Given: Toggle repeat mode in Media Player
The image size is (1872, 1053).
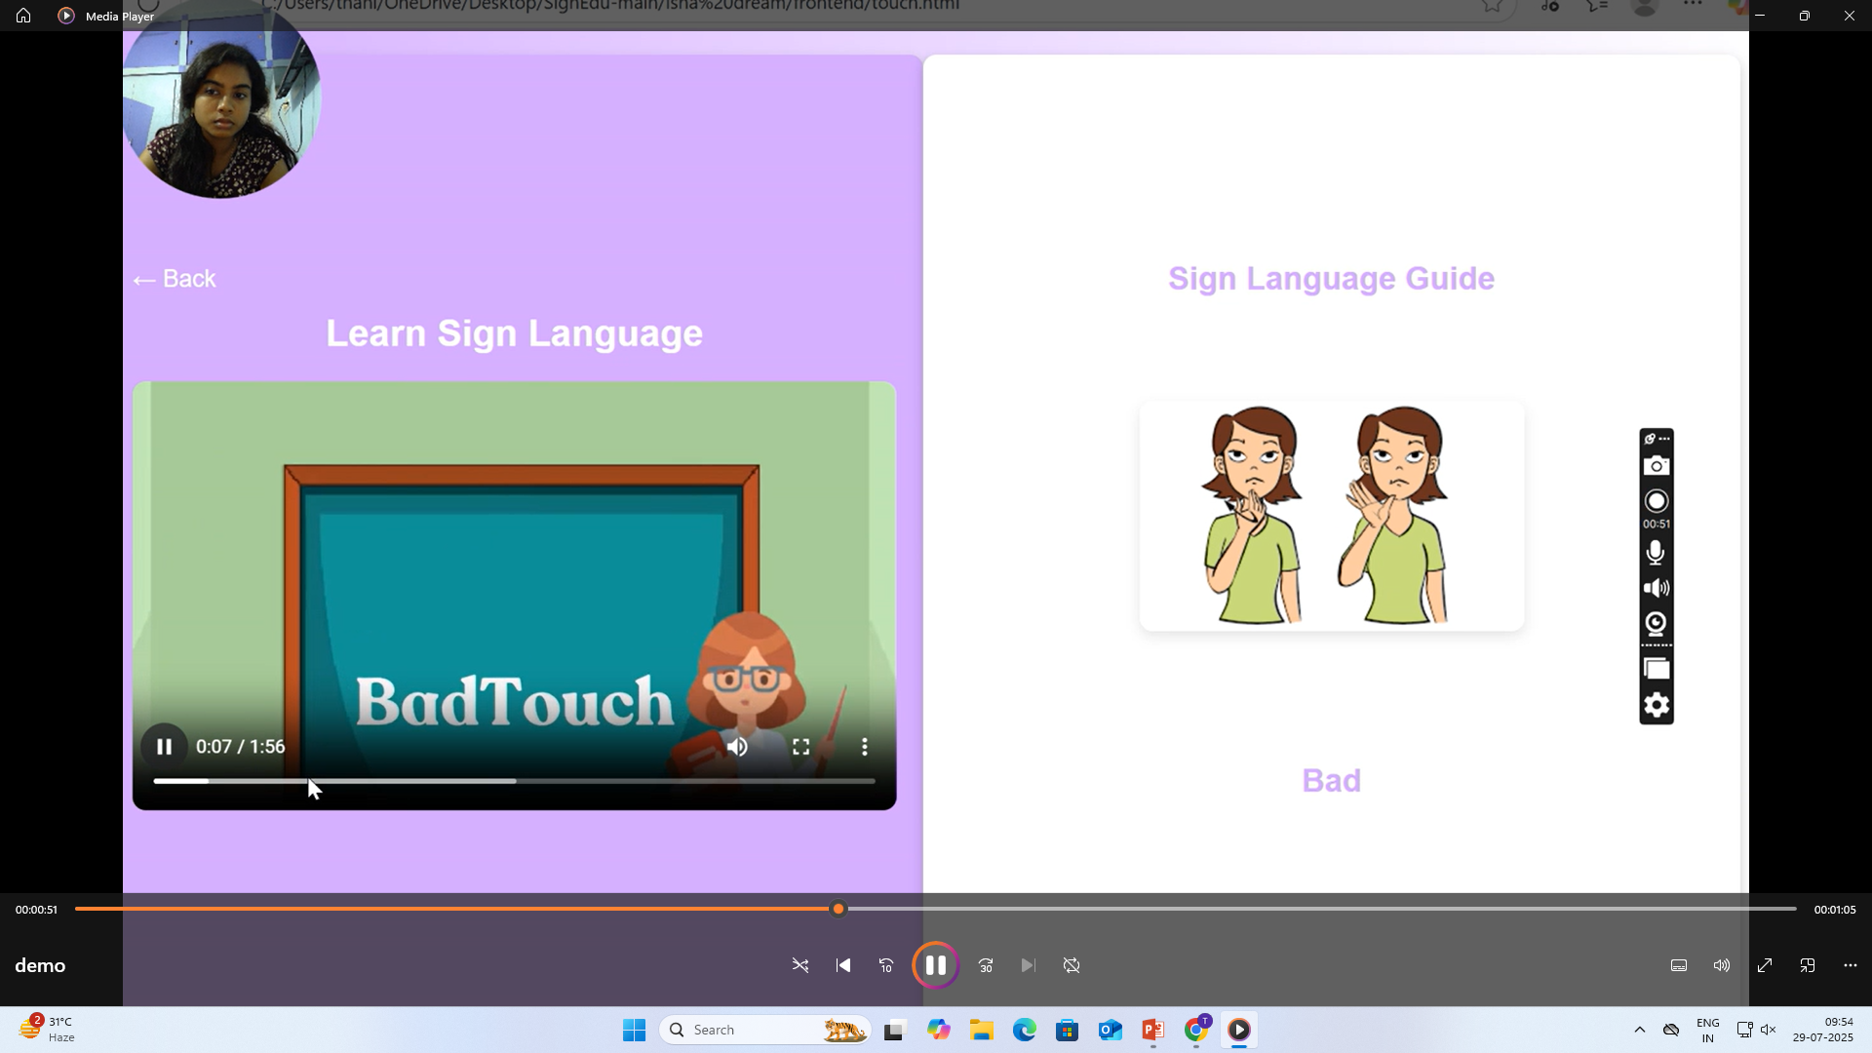Looking at the screenshot, I should (1072, 965).
